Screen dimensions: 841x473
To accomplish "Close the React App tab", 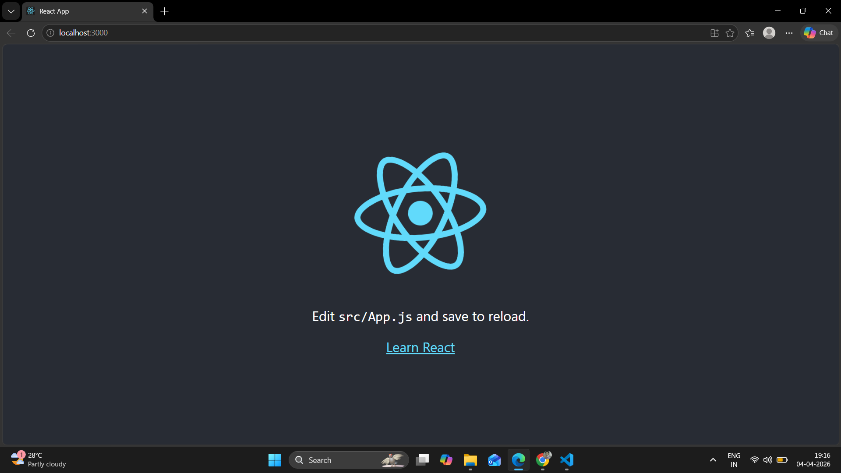I will (x=145, y=11).
